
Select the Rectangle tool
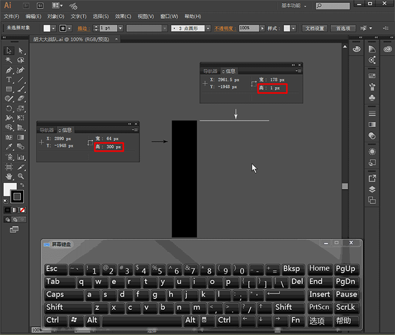pos(9,89)
